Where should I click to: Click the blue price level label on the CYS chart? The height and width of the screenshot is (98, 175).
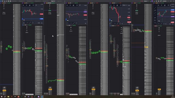tap(42, 19)
